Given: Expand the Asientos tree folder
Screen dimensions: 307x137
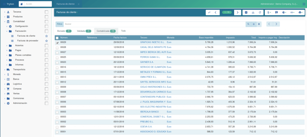Looking at the screenshot, I should point(7,45).
